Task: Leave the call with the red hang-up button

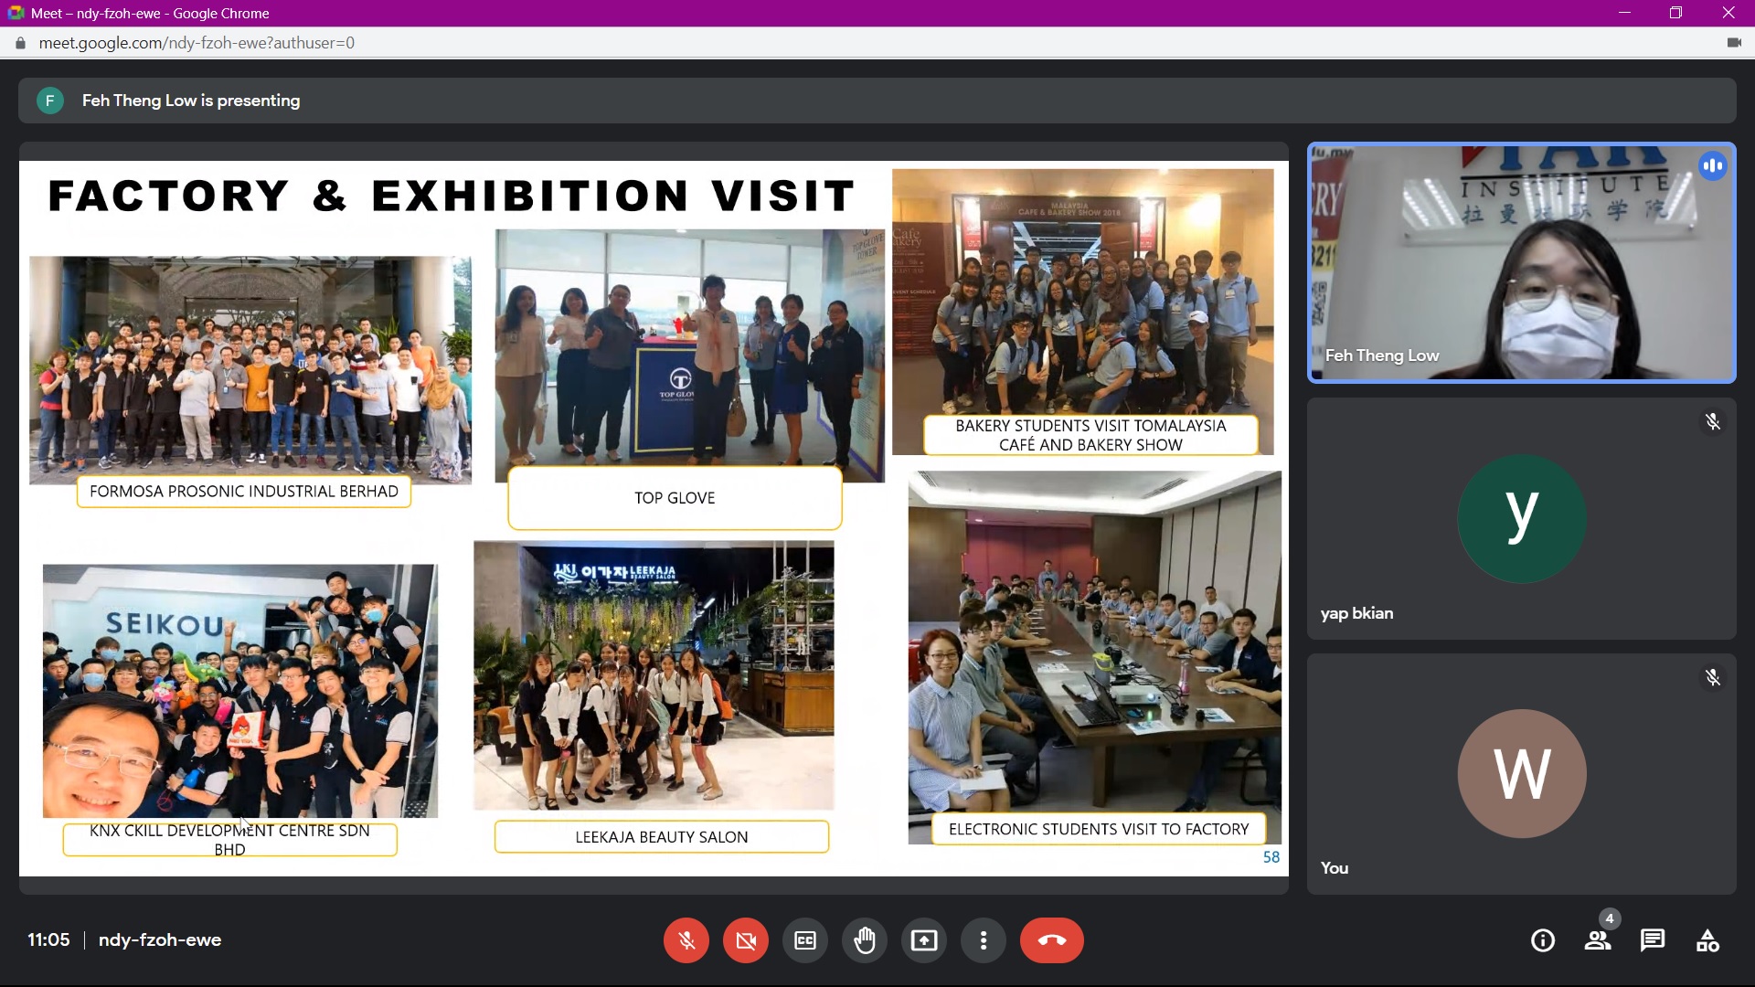Action: point(1052,940)
